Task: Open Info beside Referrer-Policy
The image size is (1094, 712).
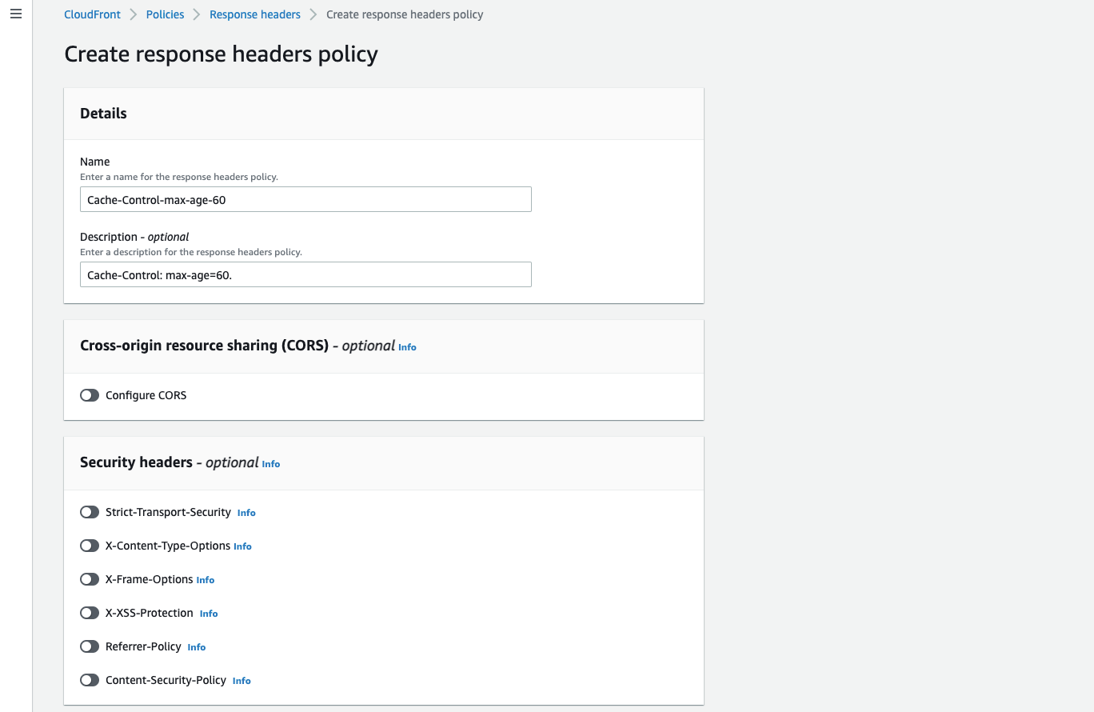Action: [x=196, y=646]
